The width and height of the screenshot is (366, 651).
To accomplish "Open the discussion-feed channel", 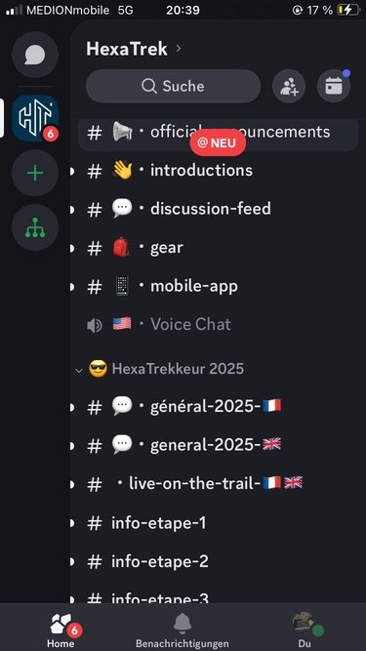I will point(218,209).
